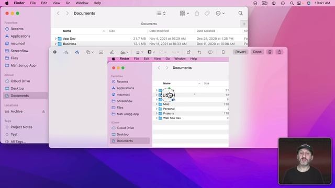Go forward in the Finder Documents window
The width and height of the screenshot is (335, 188).
68,13
